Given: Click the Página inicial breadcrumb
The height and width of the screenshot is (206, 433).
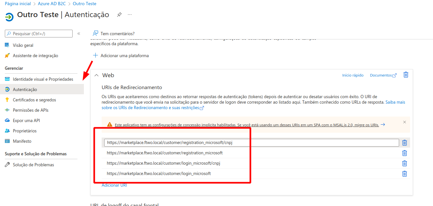Looking at the screenshot, I should tap(18, 4).
